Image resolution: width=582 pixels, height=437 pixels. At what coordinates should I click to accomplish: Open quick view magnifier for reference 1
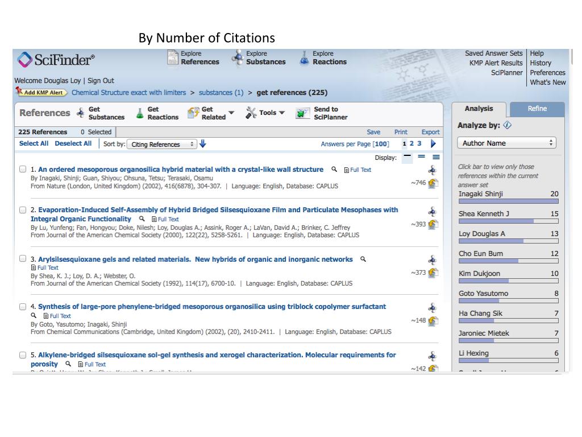(334, 169)
